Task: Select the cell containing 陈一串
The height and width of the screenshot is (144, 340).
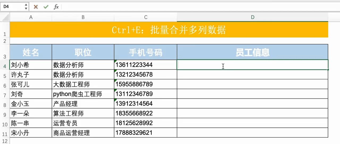Action: coord(31,123)
